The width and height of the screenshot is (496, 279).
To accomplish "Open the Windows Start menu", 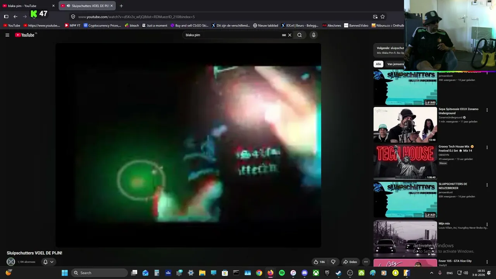I will pos(65,273).
